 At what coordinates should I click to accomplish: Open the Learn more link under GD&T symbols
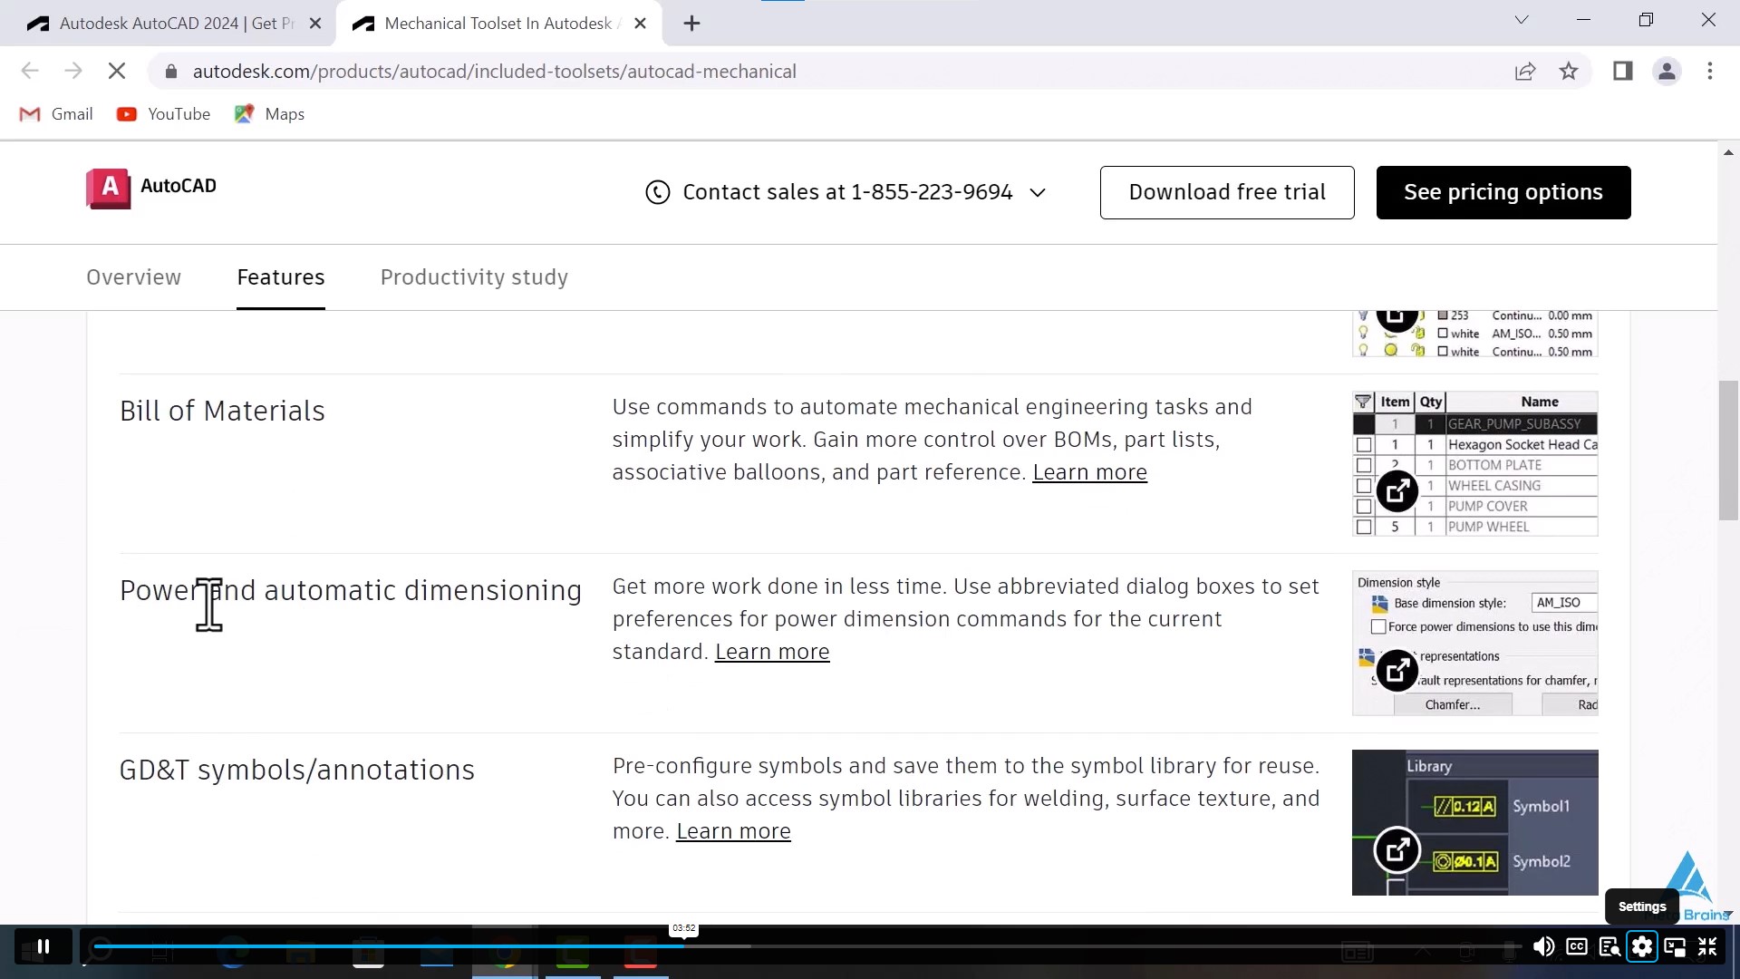click(x=733, y=830)
